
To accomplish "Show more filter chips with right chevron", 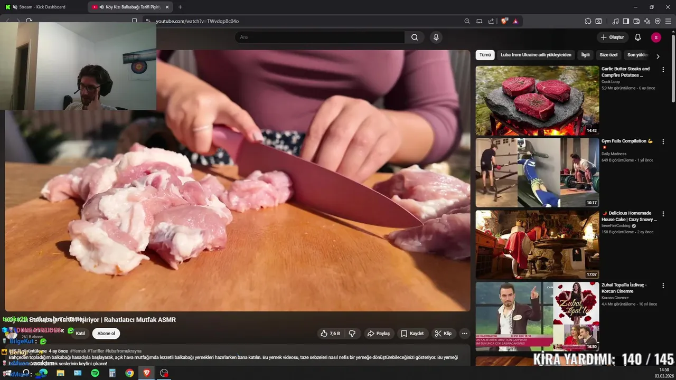I will pos(658,56).
